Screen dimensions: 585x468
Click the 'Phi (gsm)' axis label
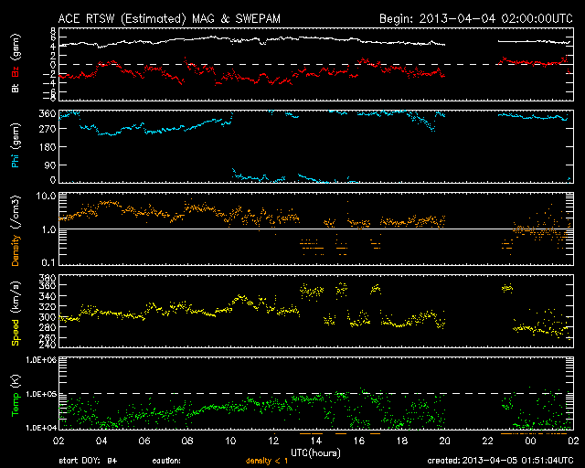[16, 145]
